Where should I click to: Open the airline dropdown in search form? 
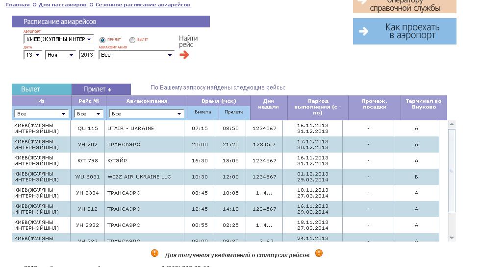tap(136, 55)
